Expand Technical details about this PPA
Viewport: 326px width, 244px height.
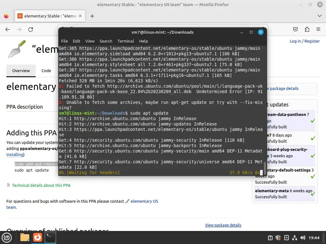tap(41, 185)
